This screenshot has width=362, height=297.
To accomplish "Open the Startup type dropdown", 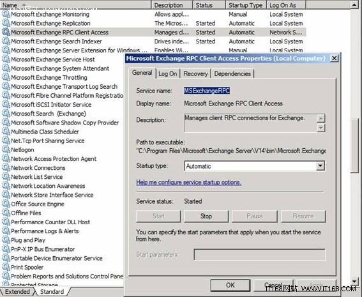I will pyautogui.click(x=320, y=166).
